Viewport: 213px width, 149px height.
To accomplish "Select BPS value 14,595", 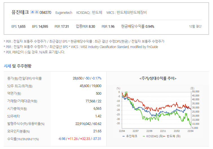I will pos(43,26).
